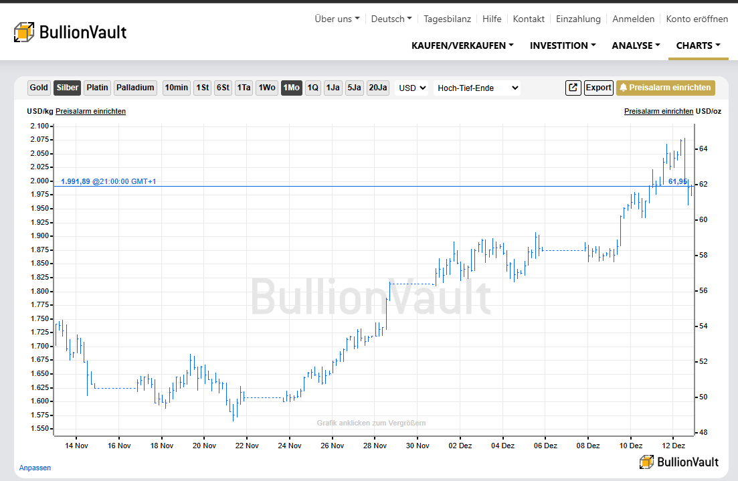The width and height of the screenshot is (738, 481).
Task: Expand the Über uns menu
Action: click(337, 19)
